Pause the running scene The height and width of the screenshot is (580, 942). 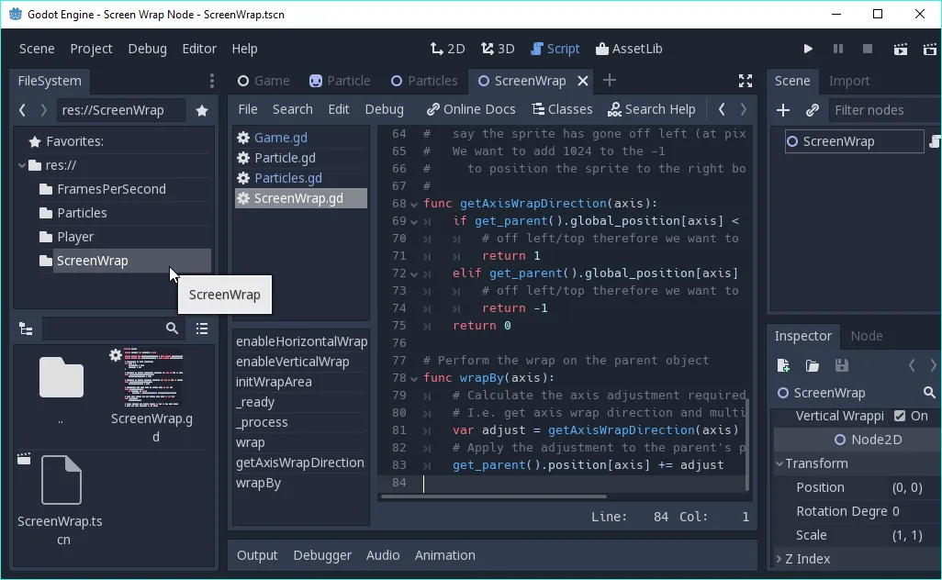tap(838, 50)
